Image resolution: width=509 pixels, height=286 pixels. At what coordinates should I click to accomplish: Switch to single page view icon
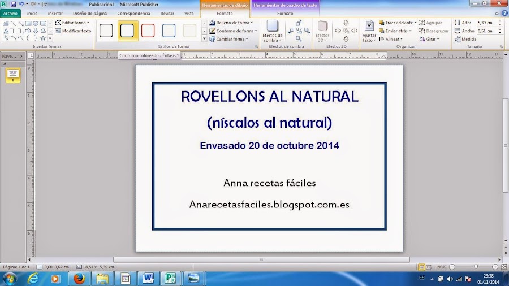[421, 267]
